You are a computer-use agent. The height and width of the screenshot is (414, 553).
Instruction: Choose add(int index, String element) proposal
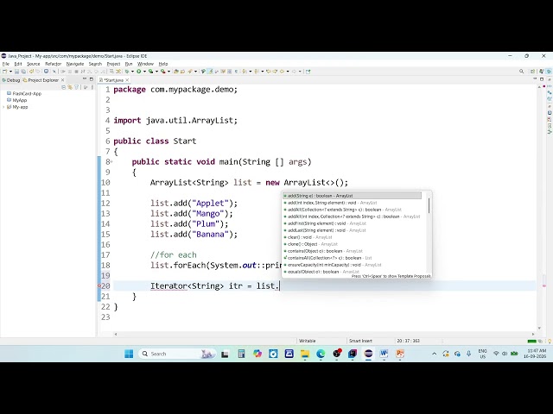[x=353, y=203]
